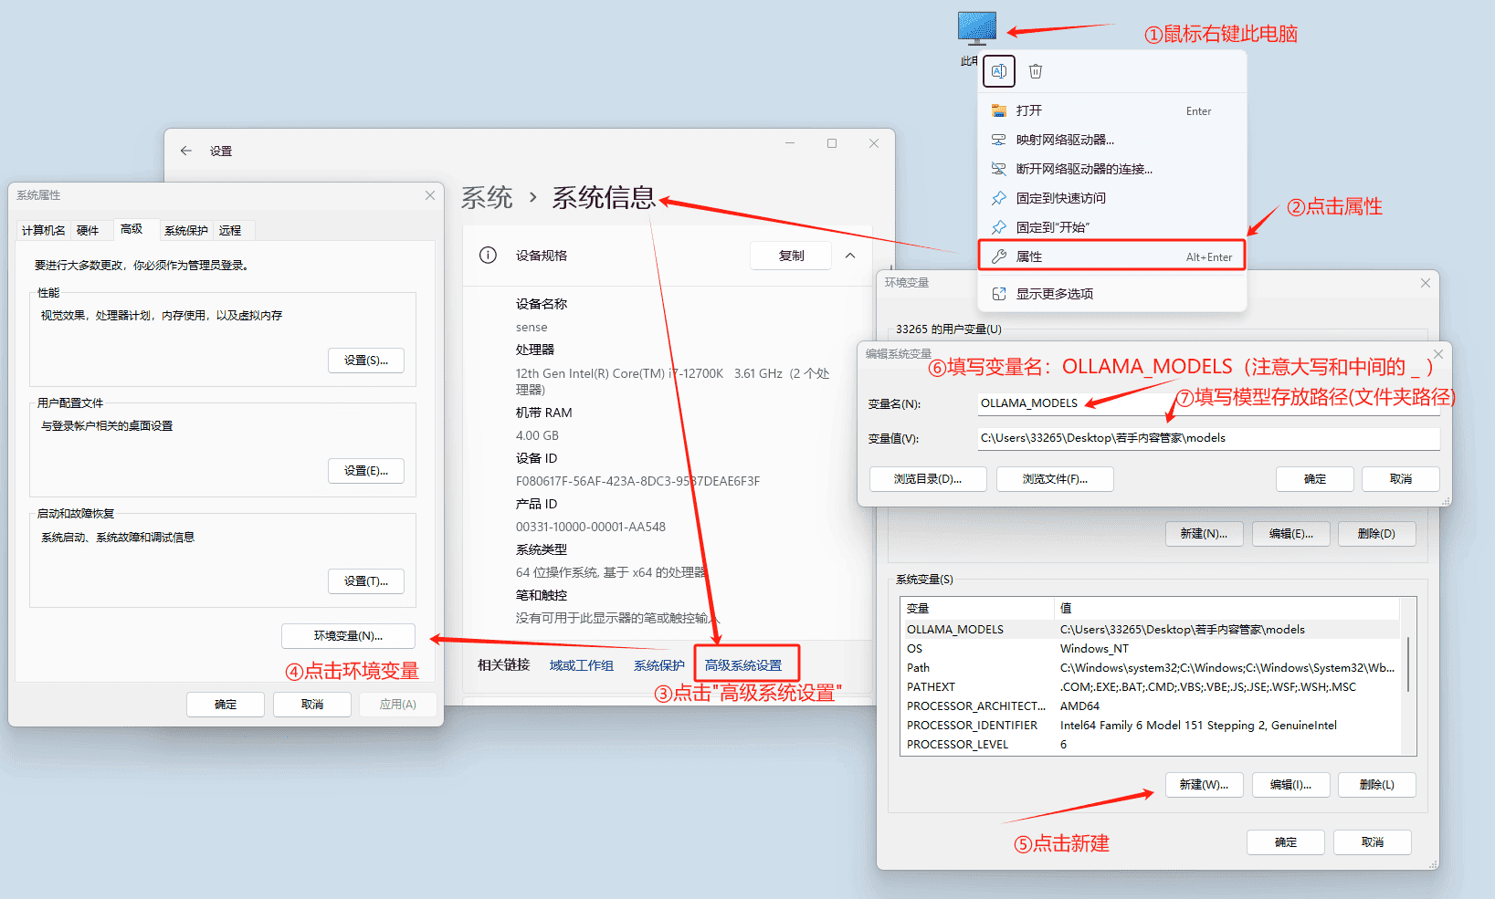The image size is (1495, 899).
Task: Click the 浏览目录(D) button
Action: point(927,478)
